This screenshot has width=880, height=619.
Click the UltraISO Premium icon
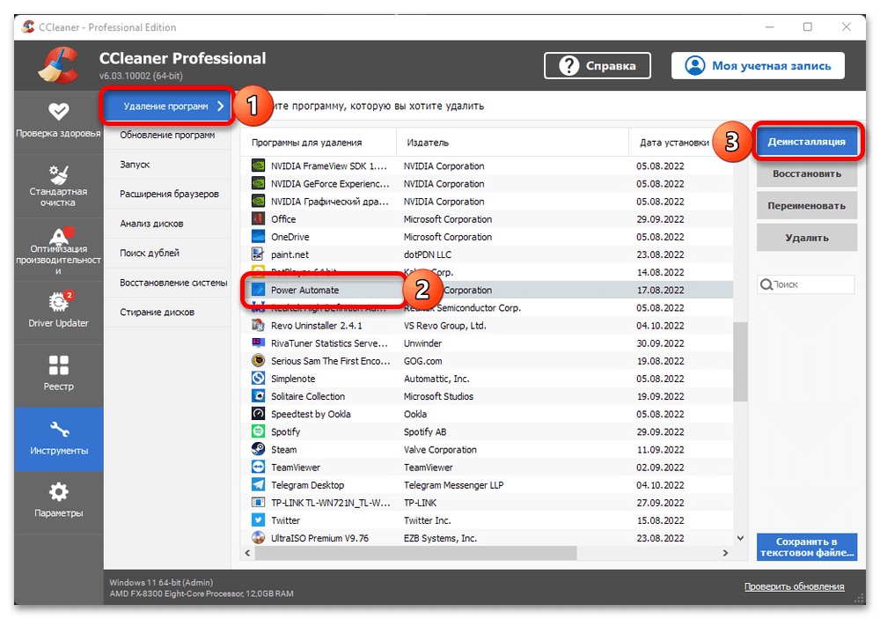(258, 537)
